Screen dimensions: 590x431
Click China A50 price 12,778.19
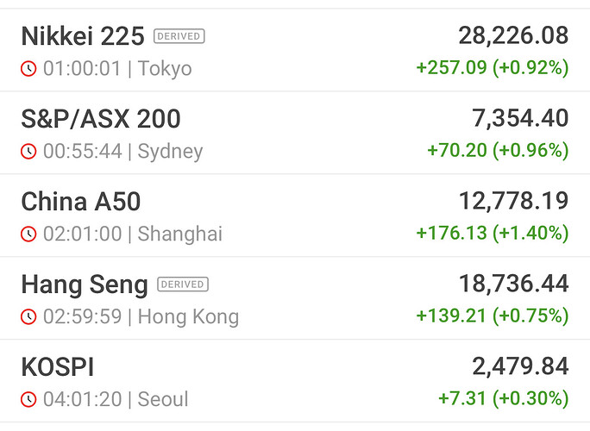pyautogui.click(x=513, y=201)
